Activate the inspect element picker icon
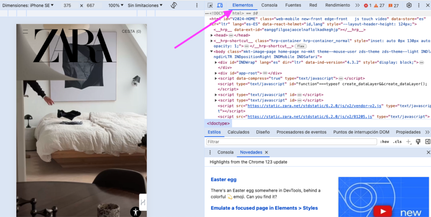The width and height of the screenshot is (431, 217). (210, 5)
